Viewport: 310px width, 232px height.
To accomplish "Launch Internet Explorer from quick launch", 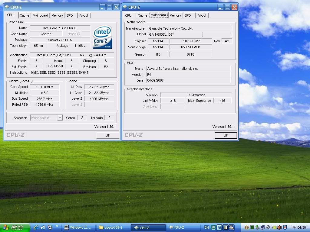I will (x=36, y=227).
